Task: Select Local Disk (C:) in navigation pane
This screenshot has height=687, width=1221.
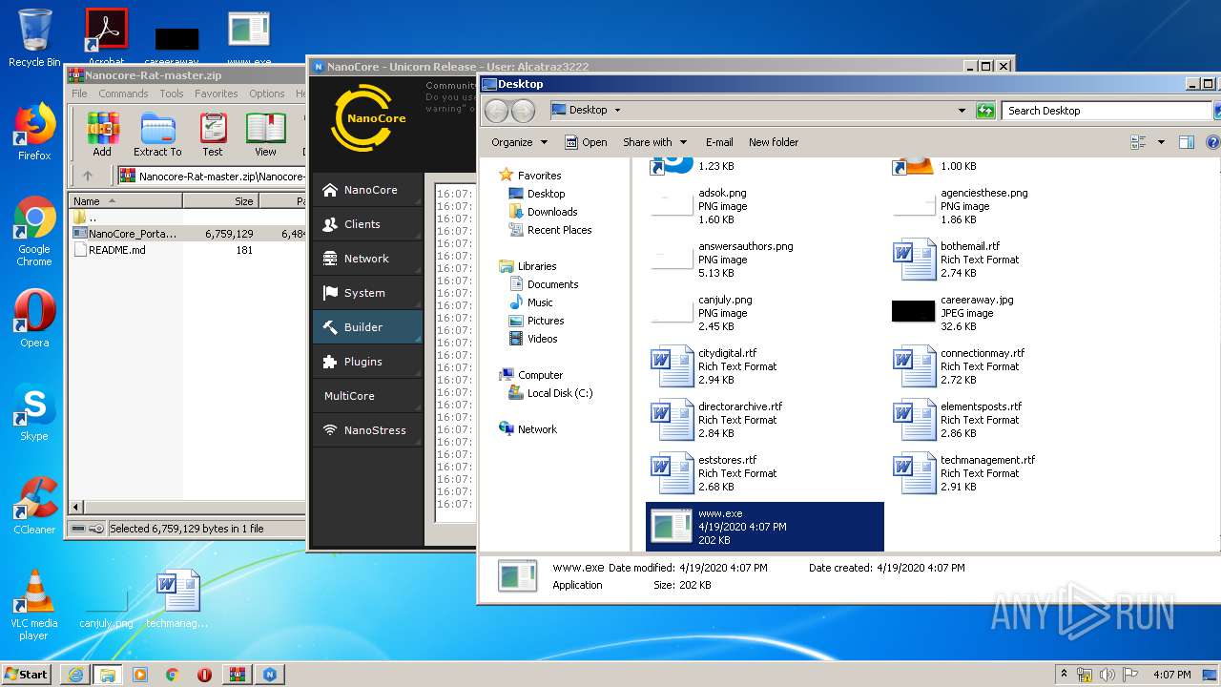Action: [560, 393]
